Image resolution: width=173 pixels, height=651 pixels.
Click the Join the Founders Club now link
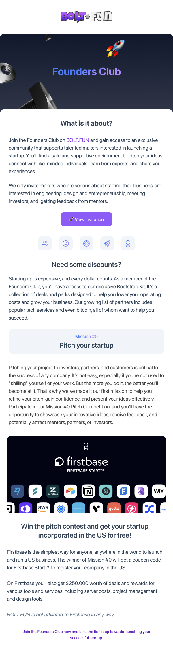tap(86, 635)
